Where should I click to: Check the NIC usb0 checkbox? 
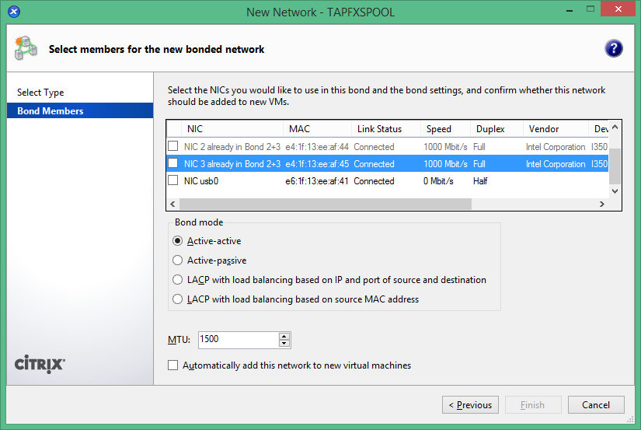[173, 180]
